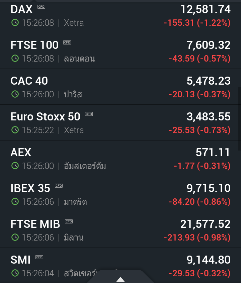Click the CFD badge next to DAX
Viewport: 241px width, 283px height.
click(x=41, y=7)
